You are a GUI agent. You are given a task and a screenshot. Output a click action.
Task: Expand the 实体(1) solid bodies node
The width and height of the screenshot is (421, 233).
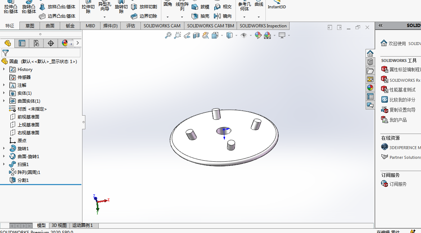pyautogui.click(x=4, y=93)
